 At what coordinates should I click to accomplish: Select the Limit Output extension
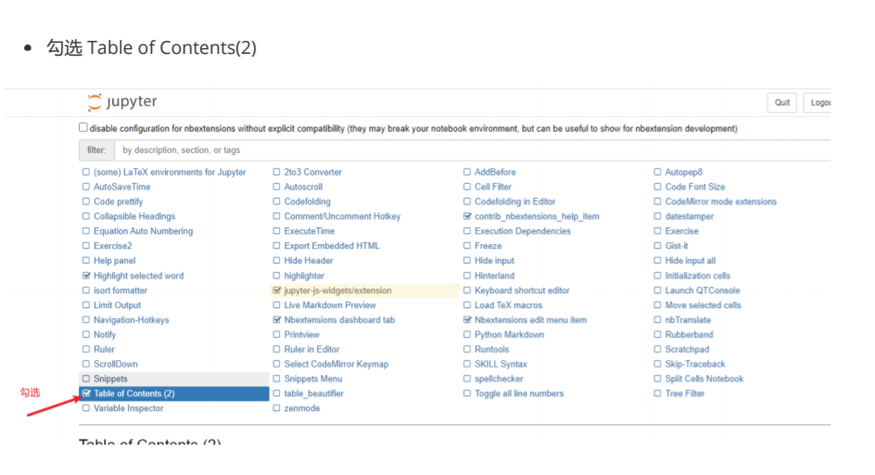[117, 305]
